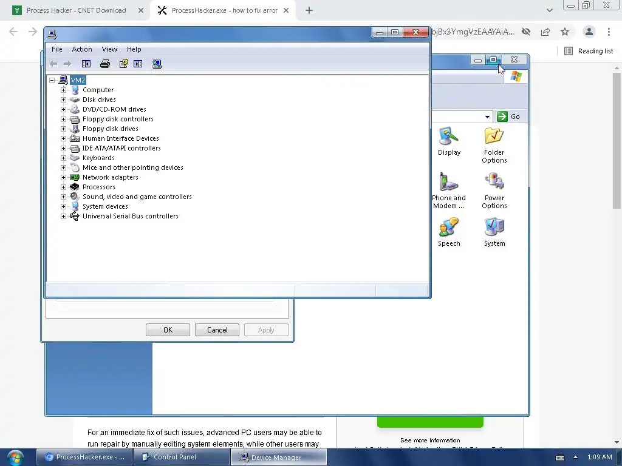The width and height of the screenshot is (622, 466).
Task: Click the Reading list button in Chrome
Action: click(x=589, y=51)
